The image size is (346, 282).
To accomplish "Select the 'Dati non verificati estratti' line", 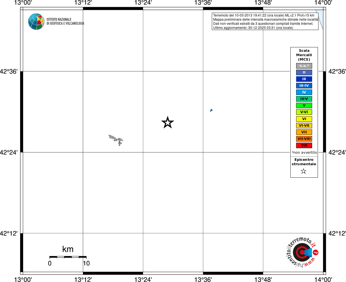I will click(263, 24).
